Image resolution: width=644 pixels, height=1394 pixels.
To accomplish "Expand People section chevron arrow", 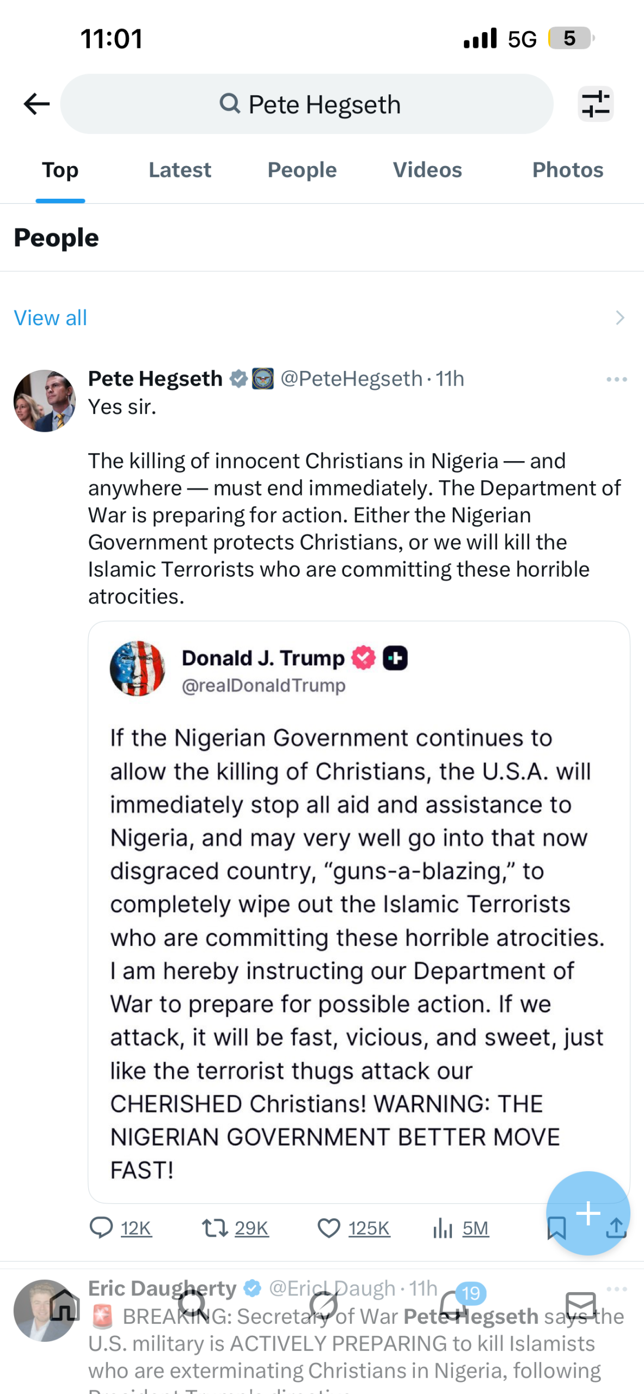I will tap(620, 318).
